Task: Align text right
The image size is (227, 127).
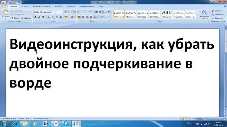Action: click(87, 17)
